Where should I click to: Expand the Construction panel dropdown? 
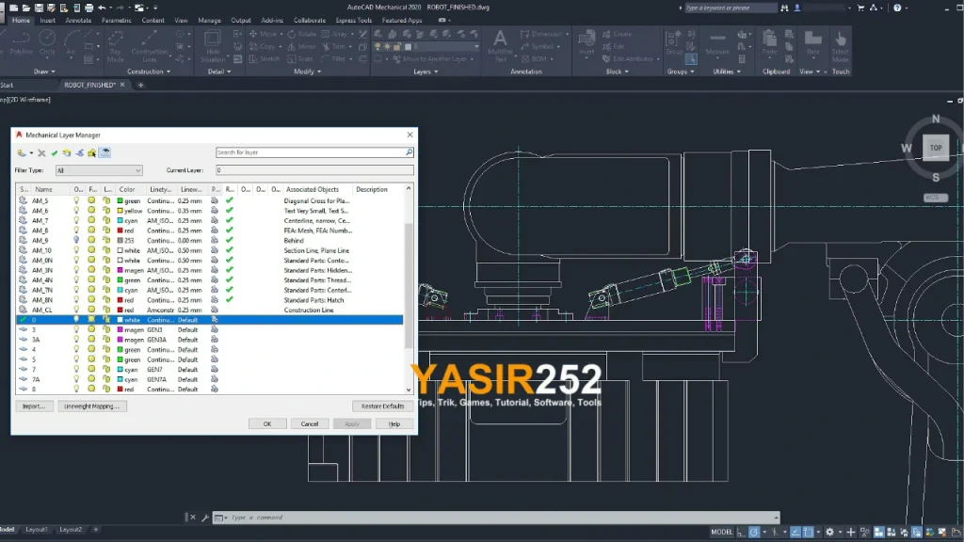click(149, 72)
